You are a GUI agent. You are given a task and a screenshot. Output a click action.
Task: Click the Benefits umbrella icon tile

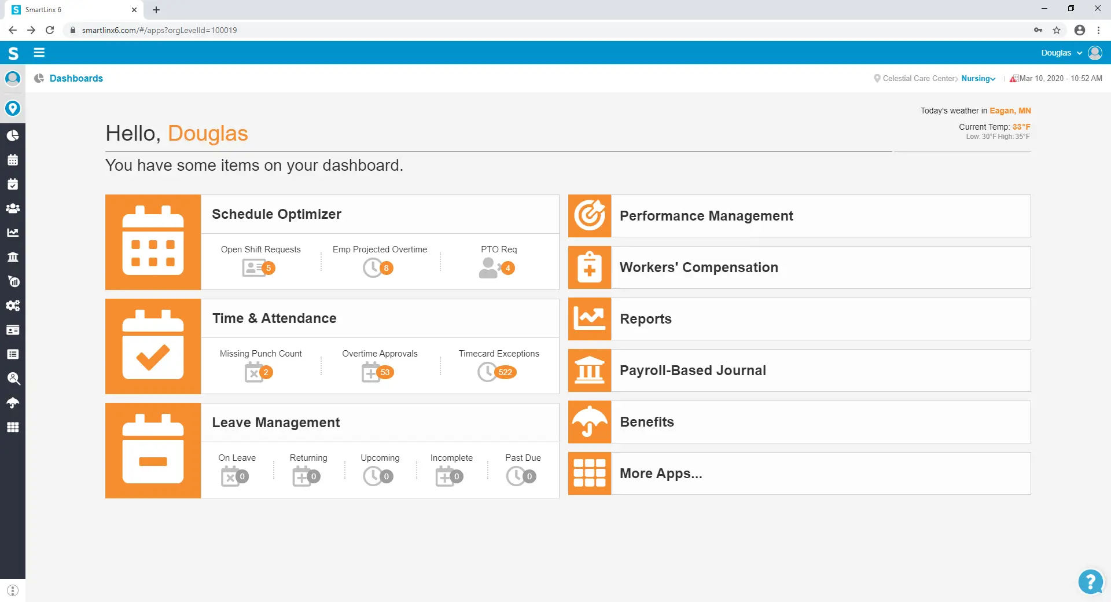[589, 422]
